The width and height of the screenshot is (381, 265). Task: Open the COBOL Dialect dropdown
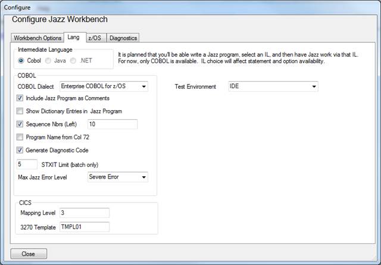click(104, 86)
